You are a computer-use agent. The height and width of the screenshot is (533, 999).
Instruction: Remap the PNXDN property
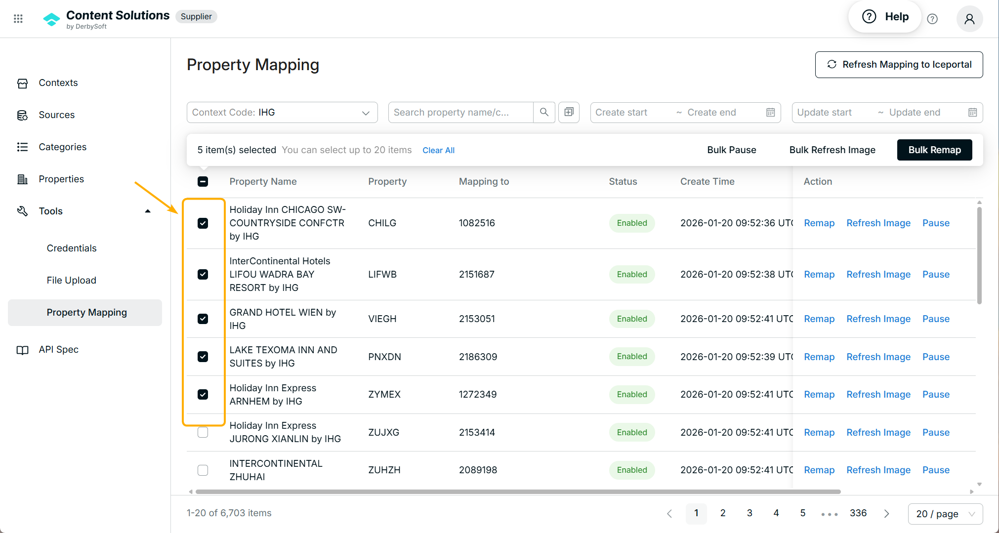pyautogui.click(x=819, y=357)
